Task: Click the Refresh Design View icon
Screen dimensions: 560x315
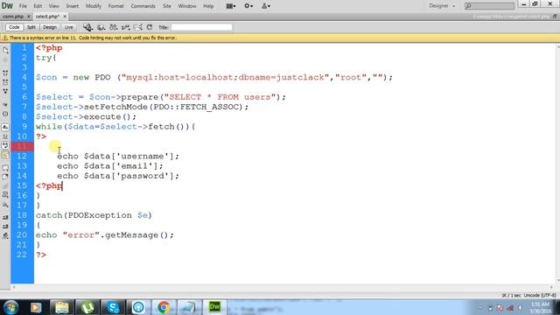Action: coord(150,27)
